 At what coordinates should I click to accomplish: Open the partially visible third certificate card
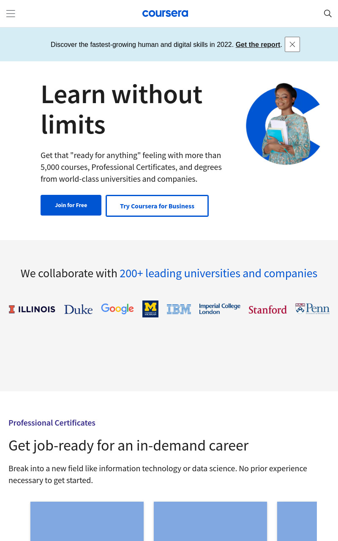297,521
